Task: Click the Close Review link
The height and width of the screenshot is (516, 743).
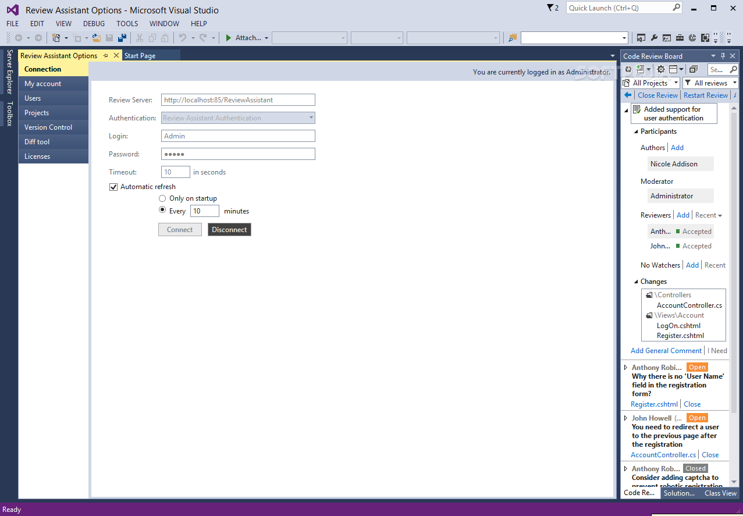Action: [657, 95]
